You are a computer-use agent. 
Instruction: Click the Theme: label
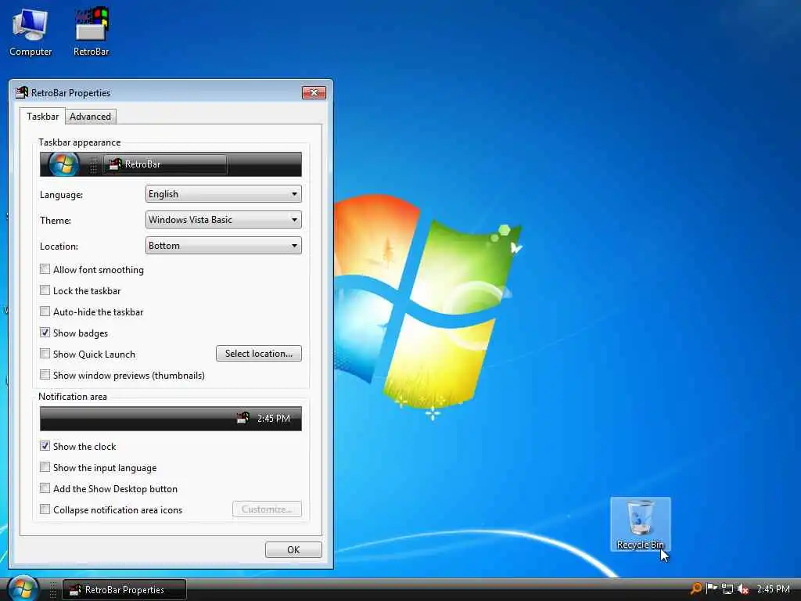coord(56,220)
